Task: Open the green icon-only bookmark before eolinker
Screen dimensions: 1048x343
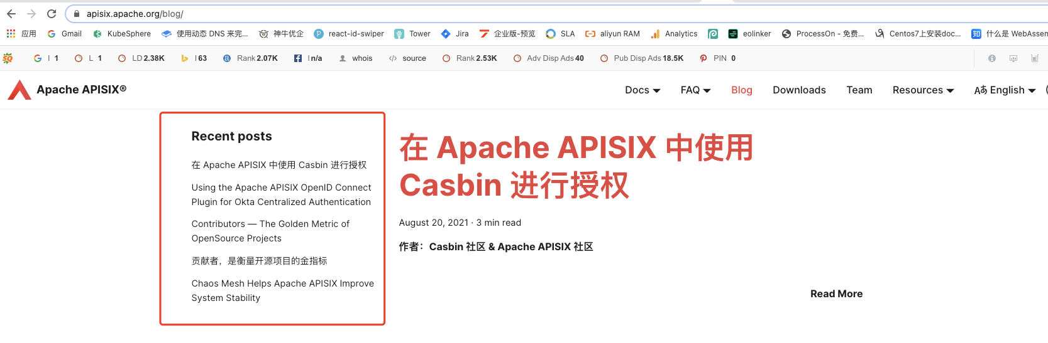Action: point(713,34)
